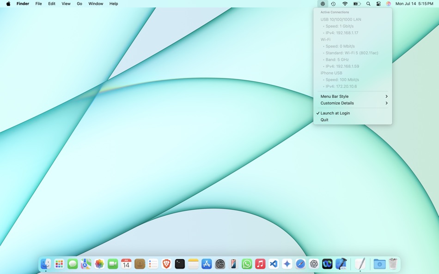Open Wi-Fi status from the menu bar
The height and width of the screenshot is (274, 439).
click(x=345, y=4)
